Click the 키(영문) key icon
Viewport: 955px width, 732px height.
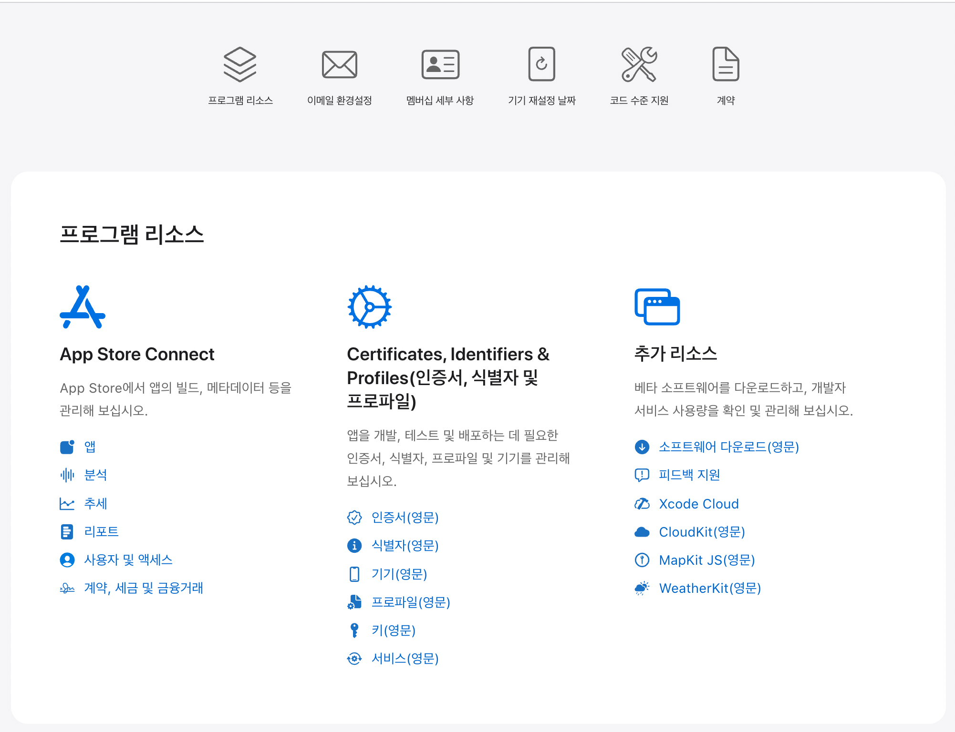[x=354, y=630]
